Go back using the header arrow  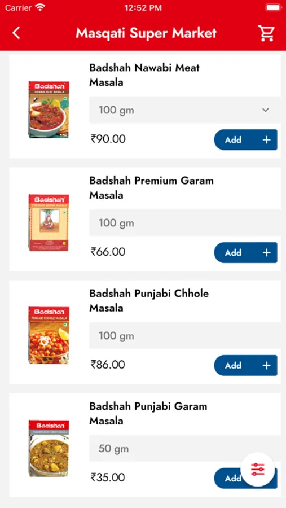coord(16,33)
